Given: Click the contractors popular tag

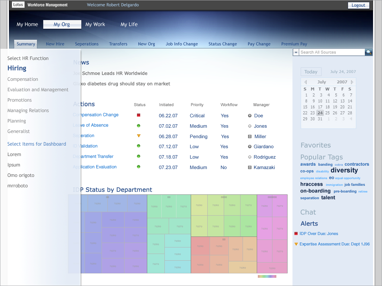Looking at the screenshot, I should 357,164.
